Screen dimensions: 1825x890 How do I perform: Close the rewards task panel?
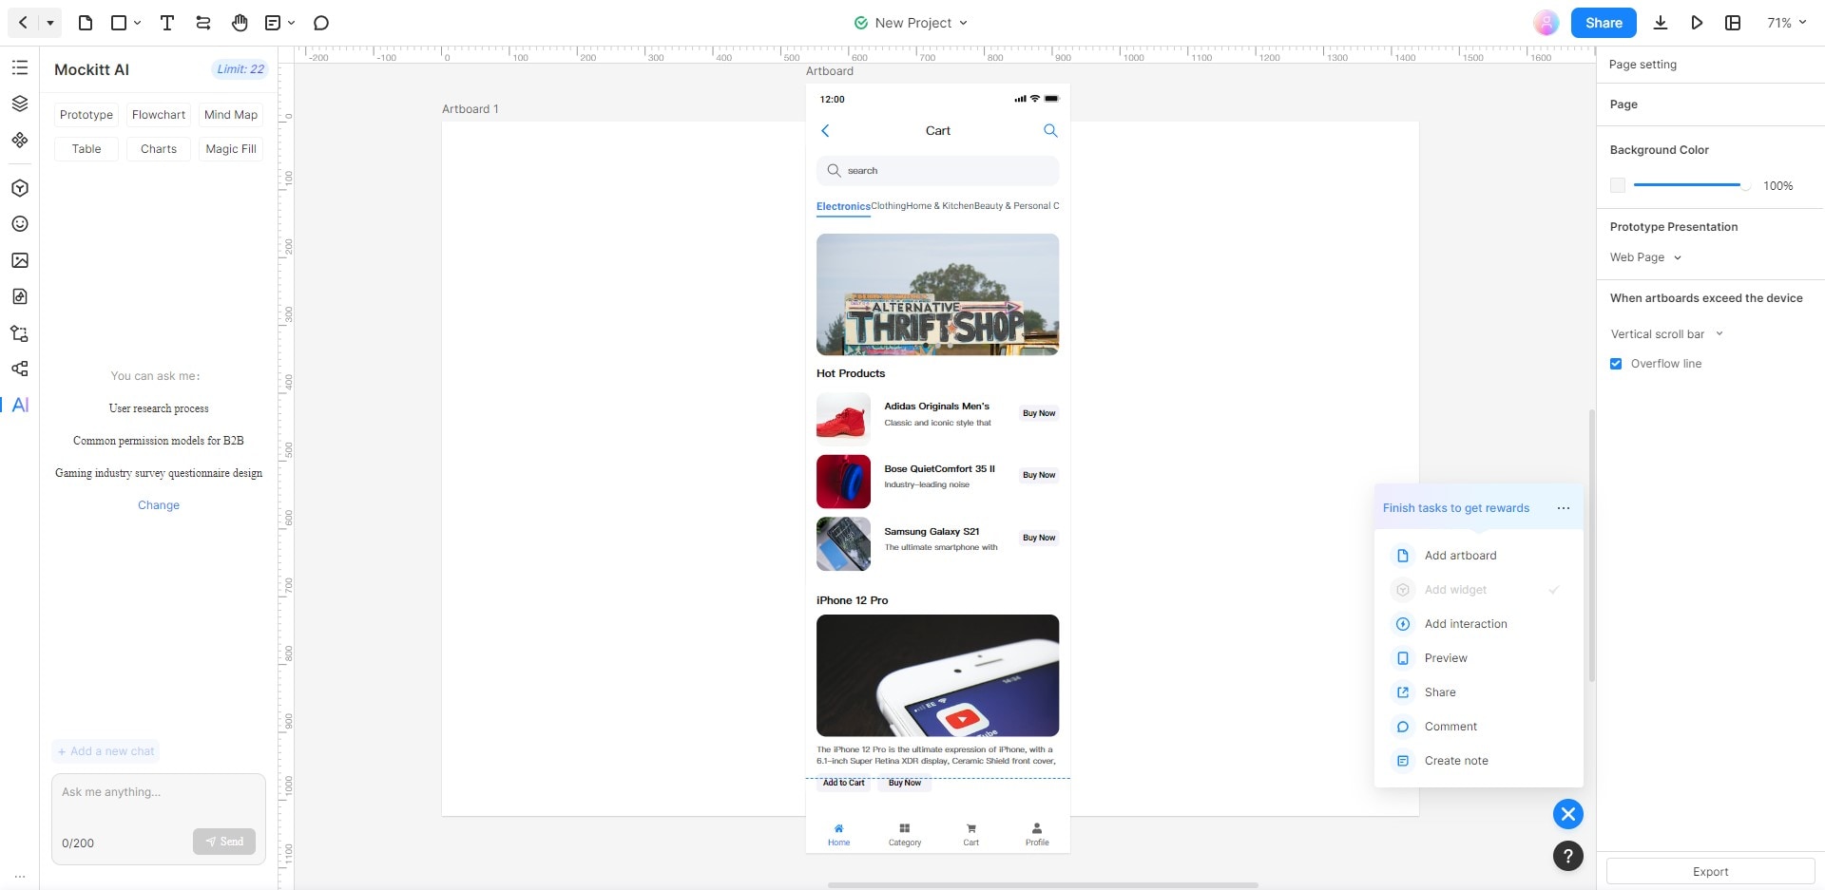coord(1568,814)
